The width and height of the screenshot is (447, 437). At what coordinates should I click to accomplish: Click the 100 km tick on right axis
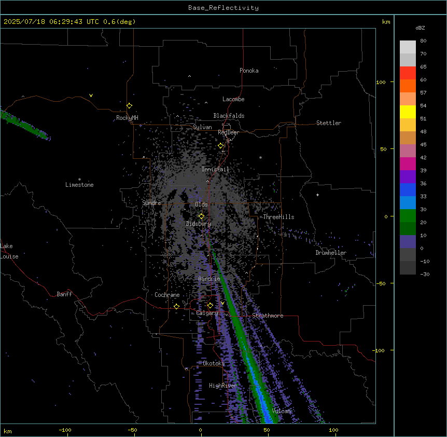pos(381,83)
